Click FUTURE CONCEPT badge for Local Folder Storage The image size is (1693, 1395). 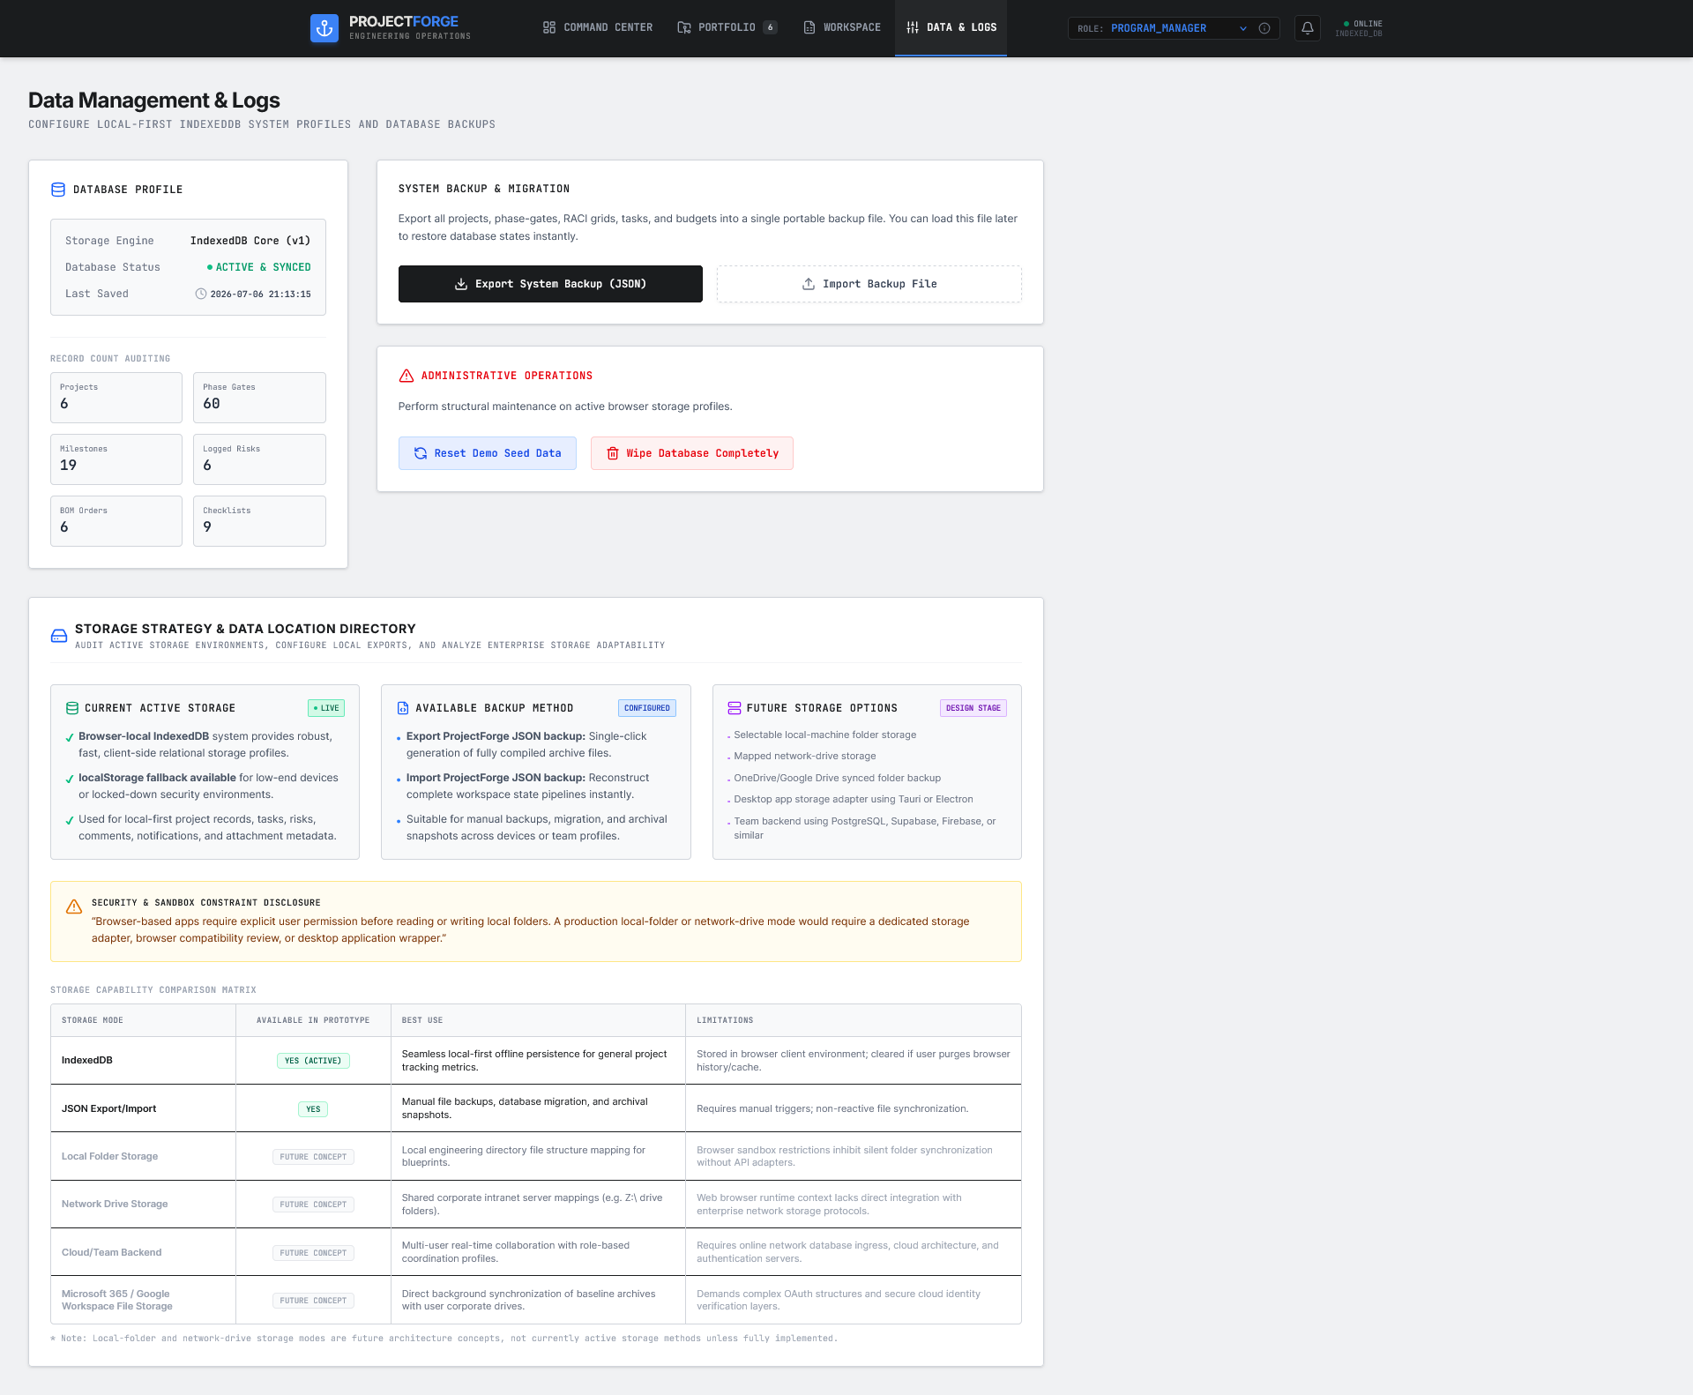pos(313,1157)
